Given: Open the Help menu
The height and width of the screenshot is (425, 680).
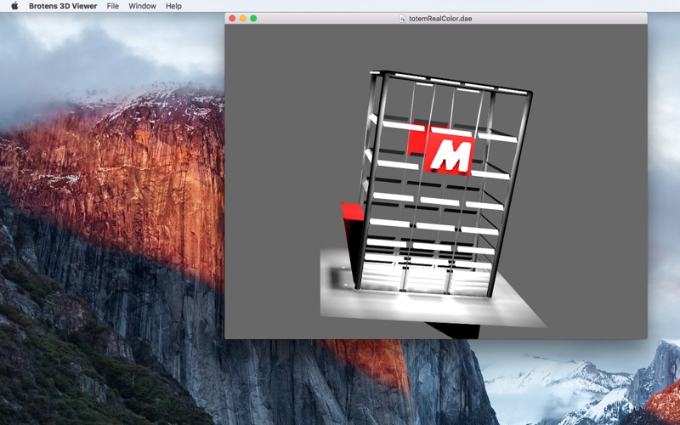Looking at the screenshot, I should click(x=173, y=6).
